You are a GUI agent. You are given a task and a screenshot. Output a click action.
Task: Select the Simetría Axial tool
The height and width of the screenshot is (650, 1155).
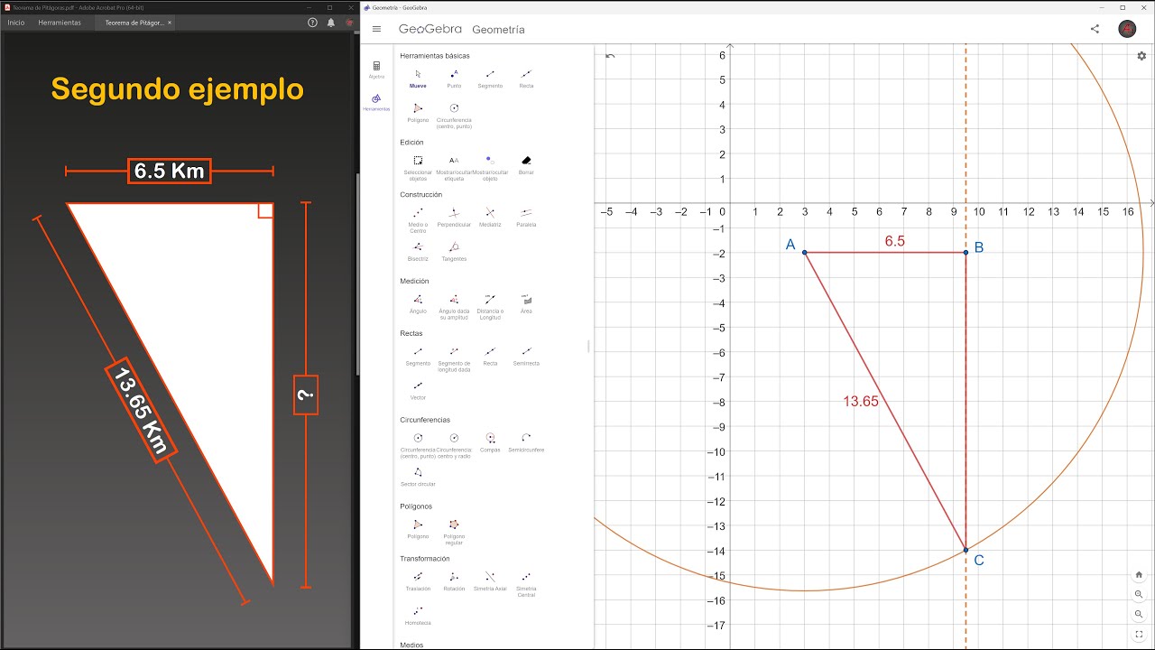click(490, 581)
